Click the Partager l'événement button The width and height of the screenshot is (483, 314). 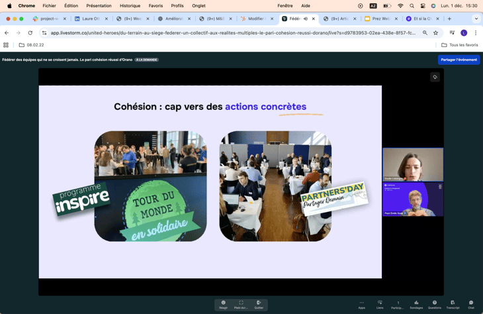pyautogui.click(x=459, y=60)
